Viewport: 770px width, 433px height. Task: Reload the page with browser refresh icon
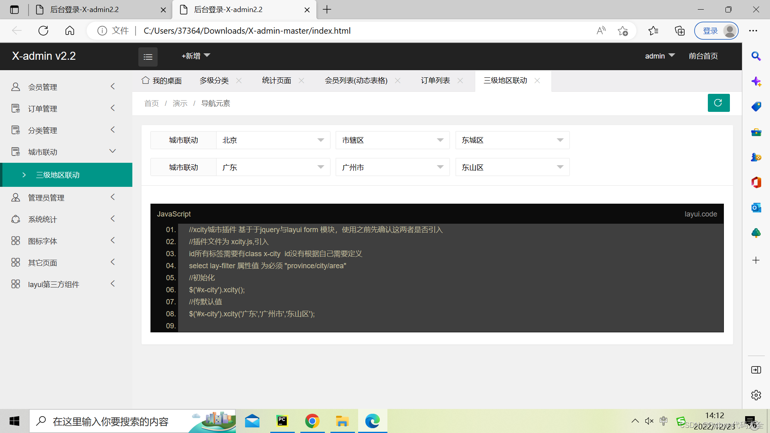point(43,30)
